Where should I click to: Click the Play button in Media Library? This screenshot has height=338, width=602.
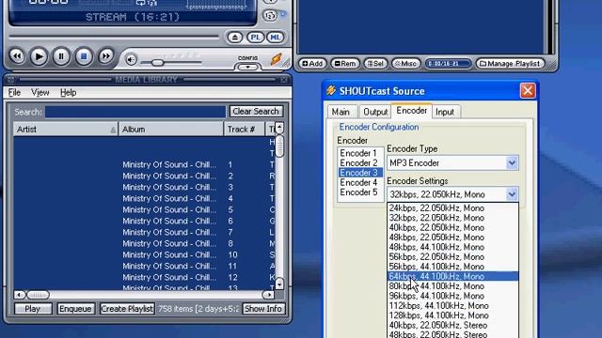[x=33, y=309]
